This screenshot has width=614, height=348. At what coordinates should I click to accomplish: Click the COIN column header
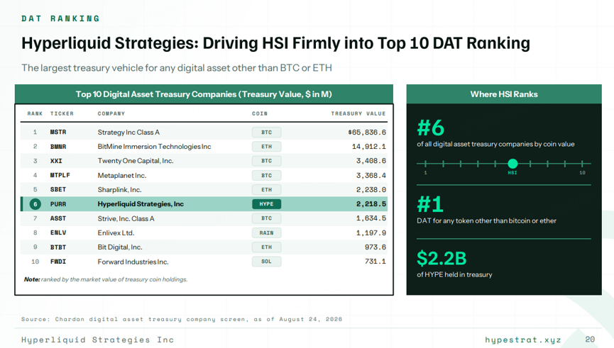click(x=260, y=113)
